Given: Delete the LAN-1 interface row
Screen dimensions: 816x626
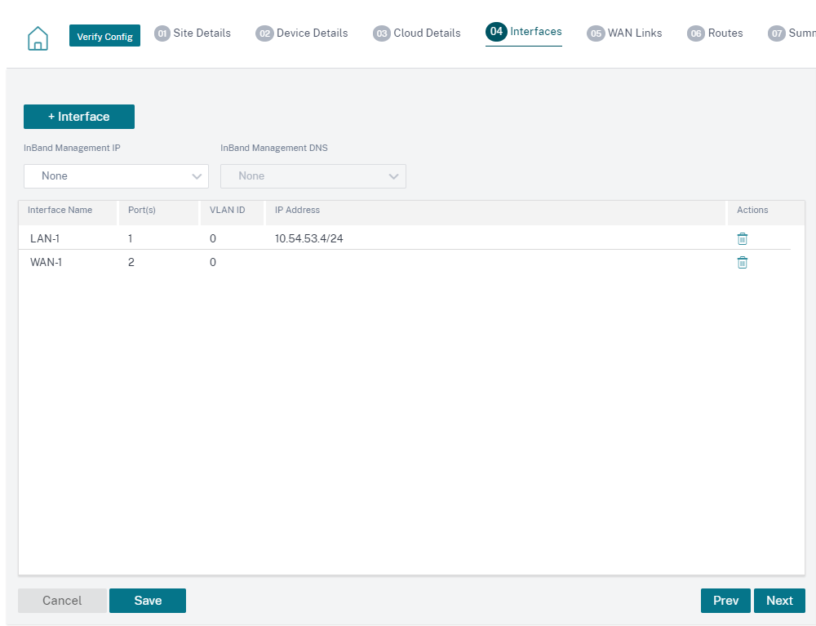Looking at the screenshot, I should pyautogui.click(x=742, y=239).
